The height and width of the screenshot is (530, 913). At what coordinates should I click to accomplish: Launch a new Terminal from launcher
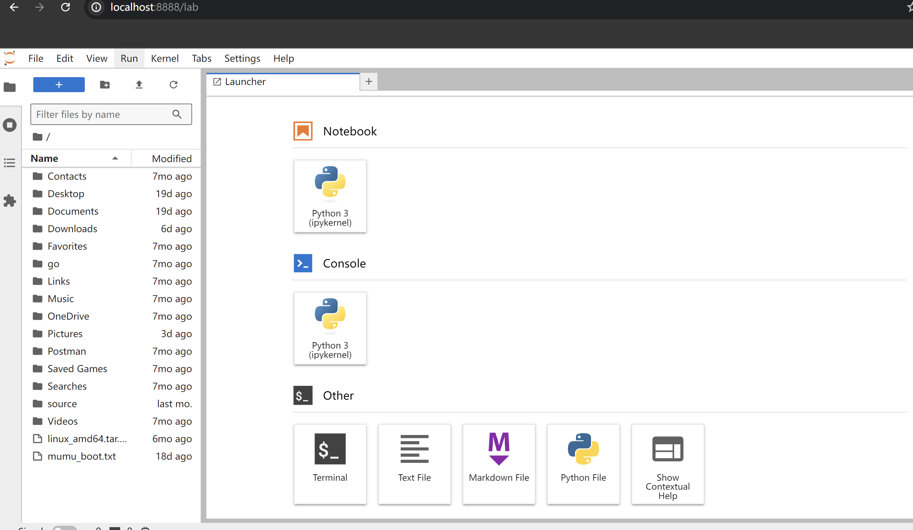(330, 464)
